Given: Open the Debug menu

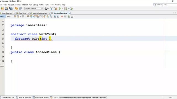Looking at the screenshot, I should (35, 5).
